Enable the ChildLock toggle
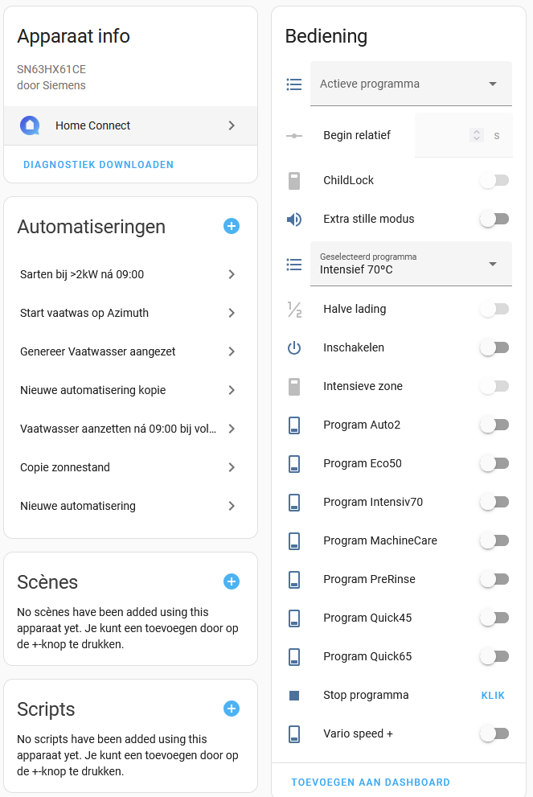The height and width of the screenshot is (797, 533). (x=494, y=180)
